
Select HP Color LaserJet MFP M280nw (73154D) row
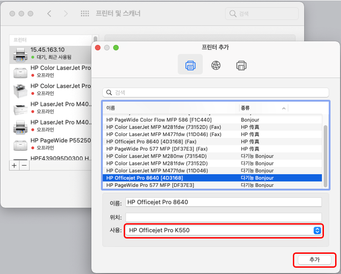point(212,156)
